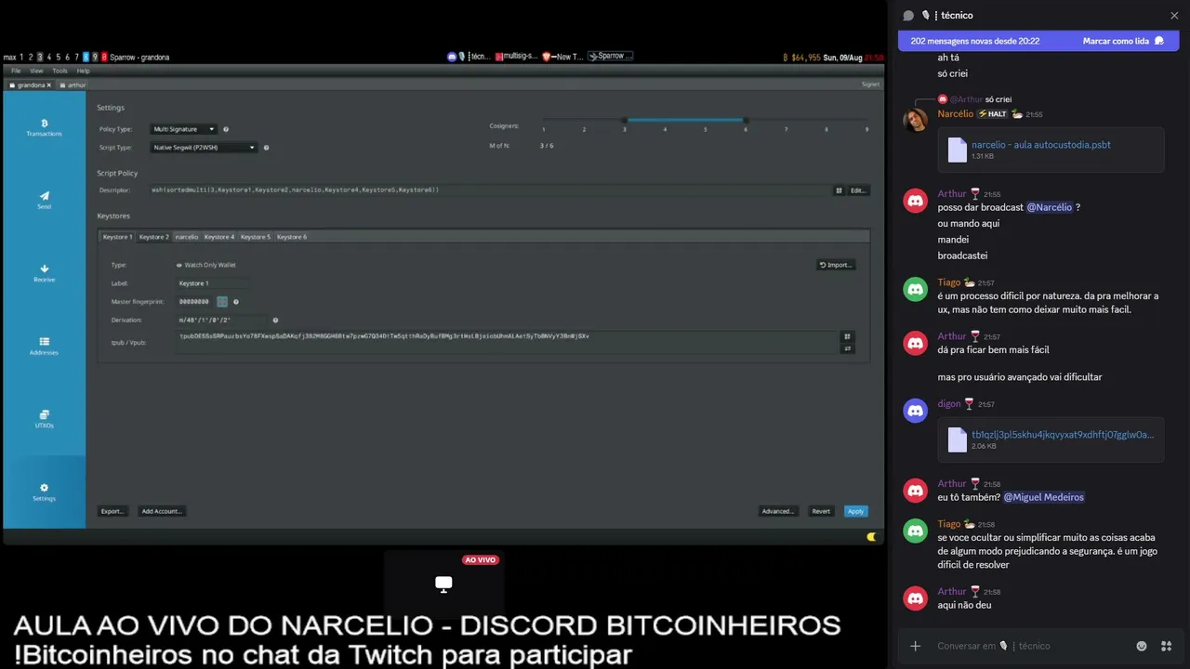Viewport: 1190px width, 669px height.
Task: Open the UTXOs section in Sparrow sidebar
Action: coord(44,419)
